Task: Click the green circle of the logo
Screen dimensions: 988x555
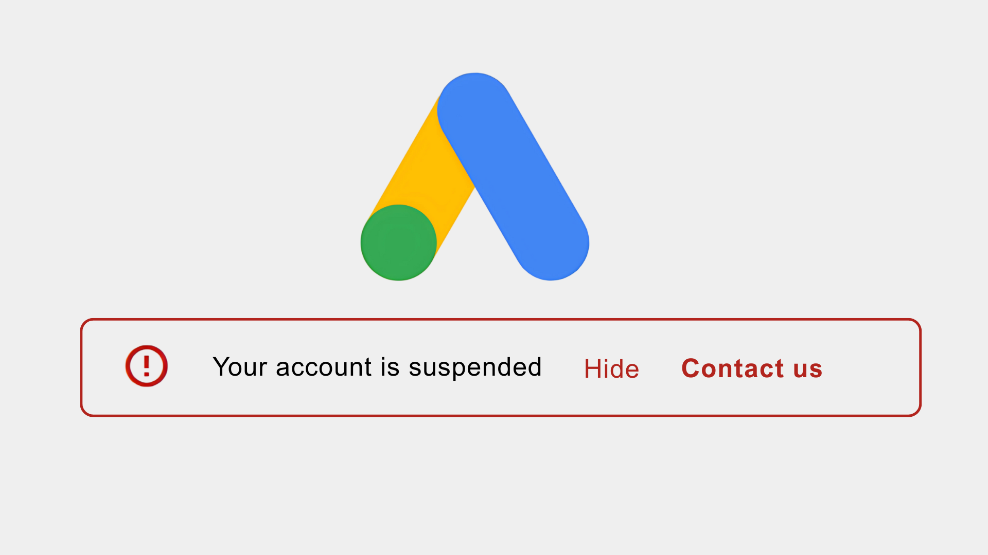Action: pos(399,243)
